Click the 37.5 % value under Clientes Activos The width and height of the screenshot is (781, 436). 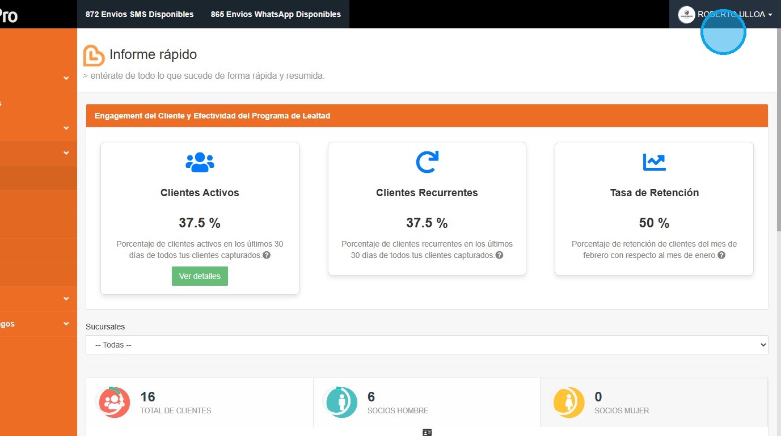[200, 223]
